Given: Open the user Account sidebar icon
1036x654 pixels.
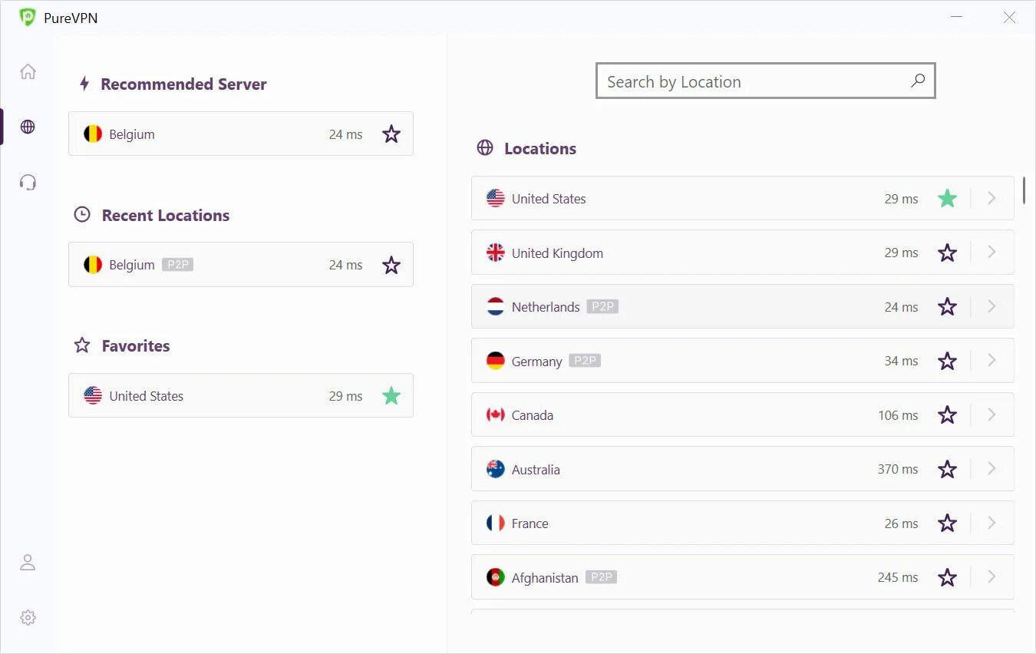Looking at the screenshot, I should pos(28,563).
